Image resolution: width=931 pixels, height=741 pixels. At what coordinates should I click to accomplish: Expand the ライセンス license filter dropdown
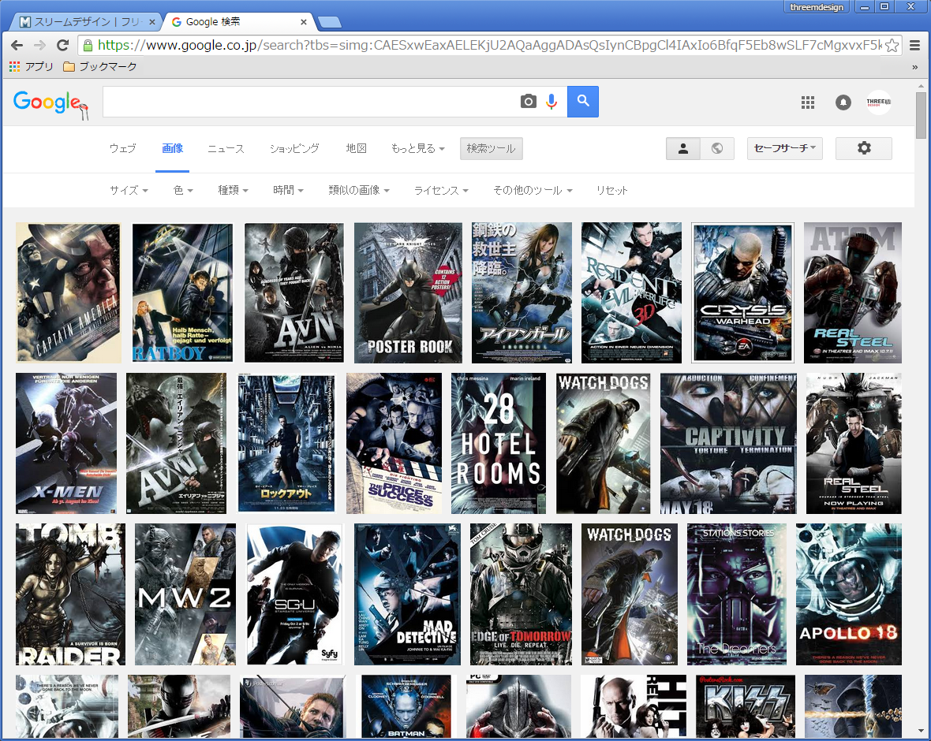click(441, 191)
